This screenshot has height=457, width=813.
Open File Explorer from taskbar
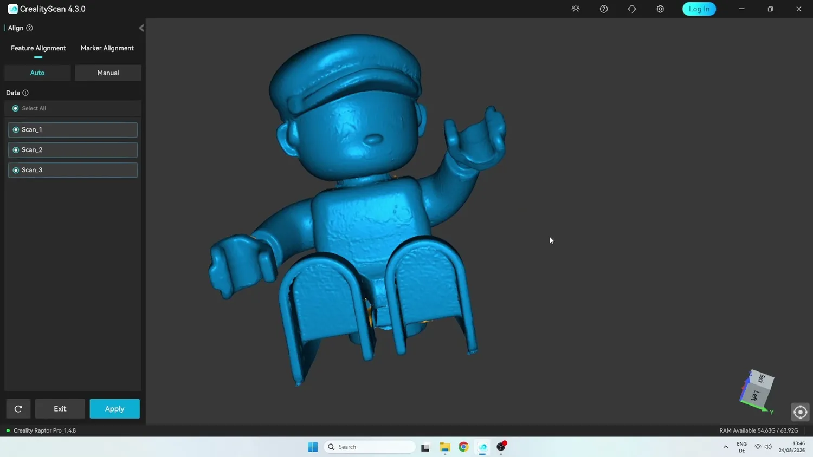445,447
